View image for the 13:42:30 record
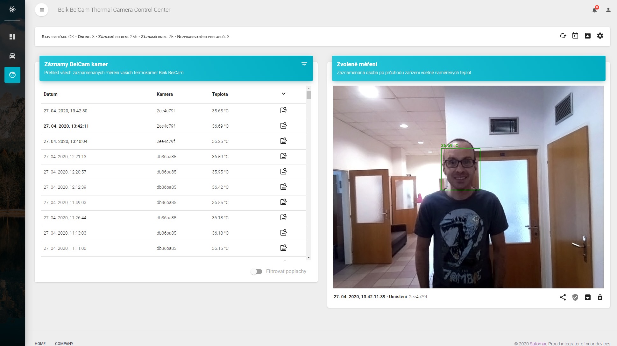617x346 pixels. click(x=283, y=110)
